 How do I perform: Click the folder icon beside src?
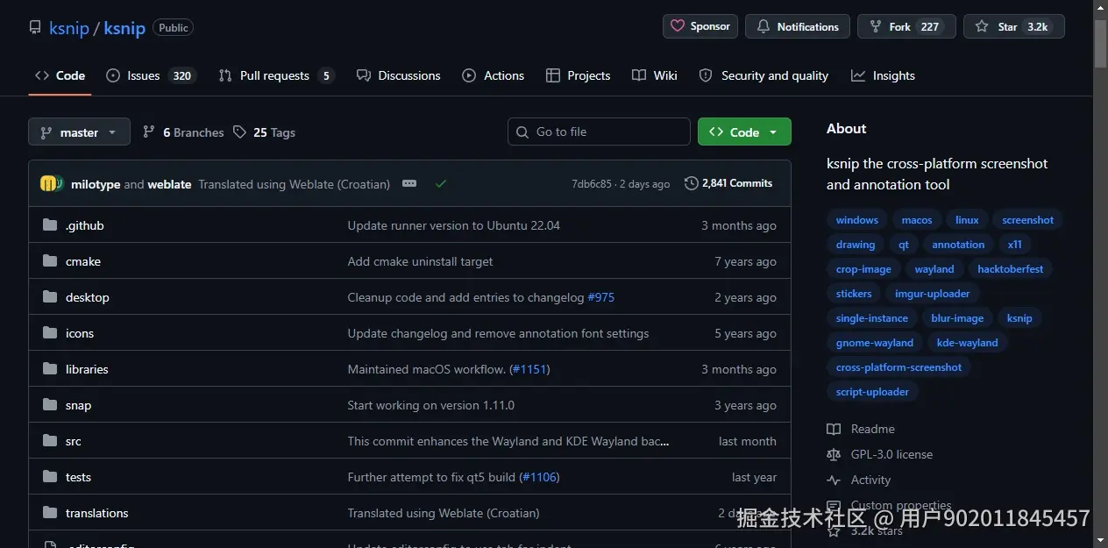50,441
